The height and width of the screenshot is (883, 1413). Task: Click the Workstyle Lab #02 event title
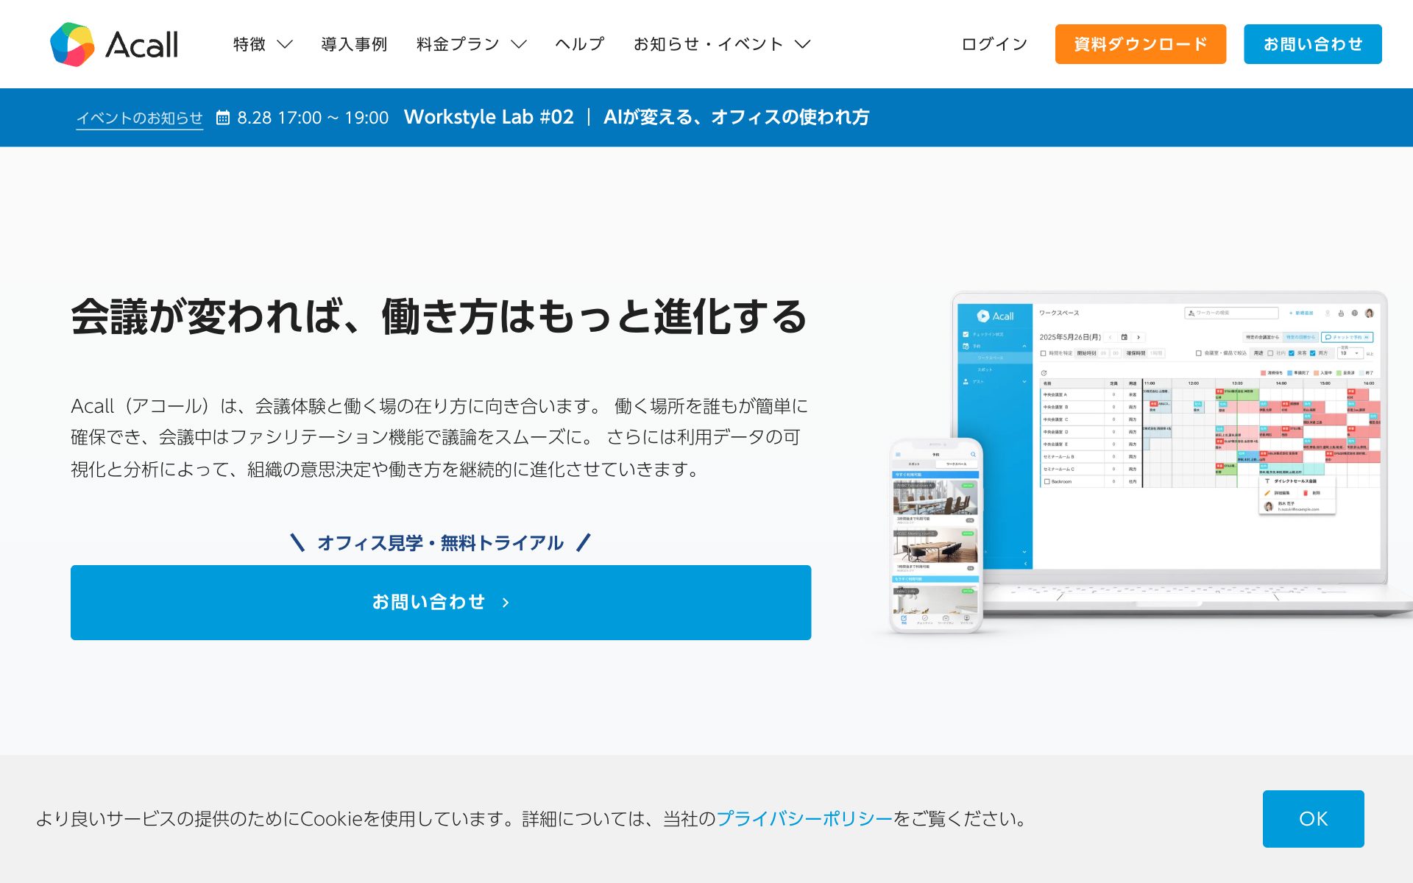click(489, 117)
